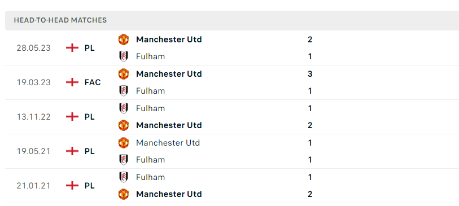
Task: Open Fulham team name in 19.03.23 match
Action: point(151,91)
